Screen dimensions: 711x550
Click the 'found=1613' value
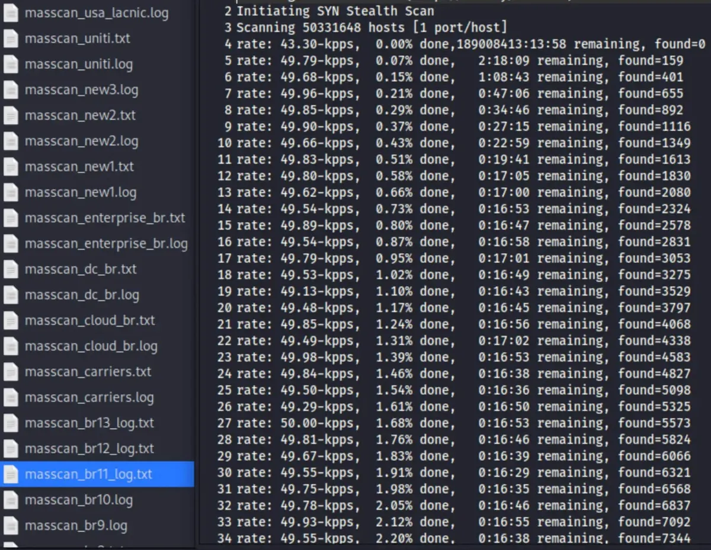654,159
